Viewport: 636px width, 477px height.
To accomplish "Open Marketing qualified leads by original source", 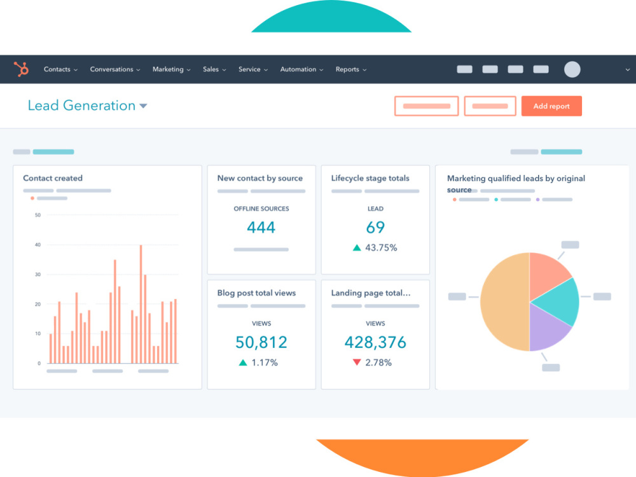I will point(516,184).
